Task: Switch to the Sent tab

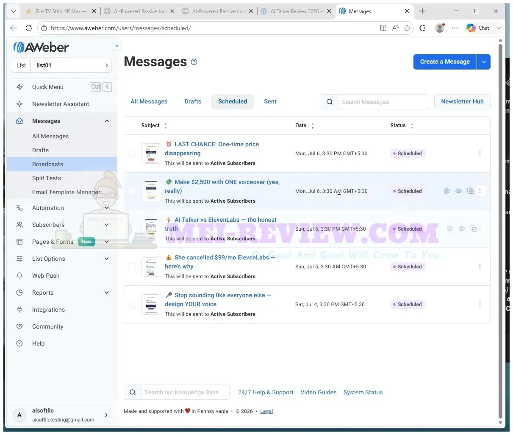Action: (270, 101)
